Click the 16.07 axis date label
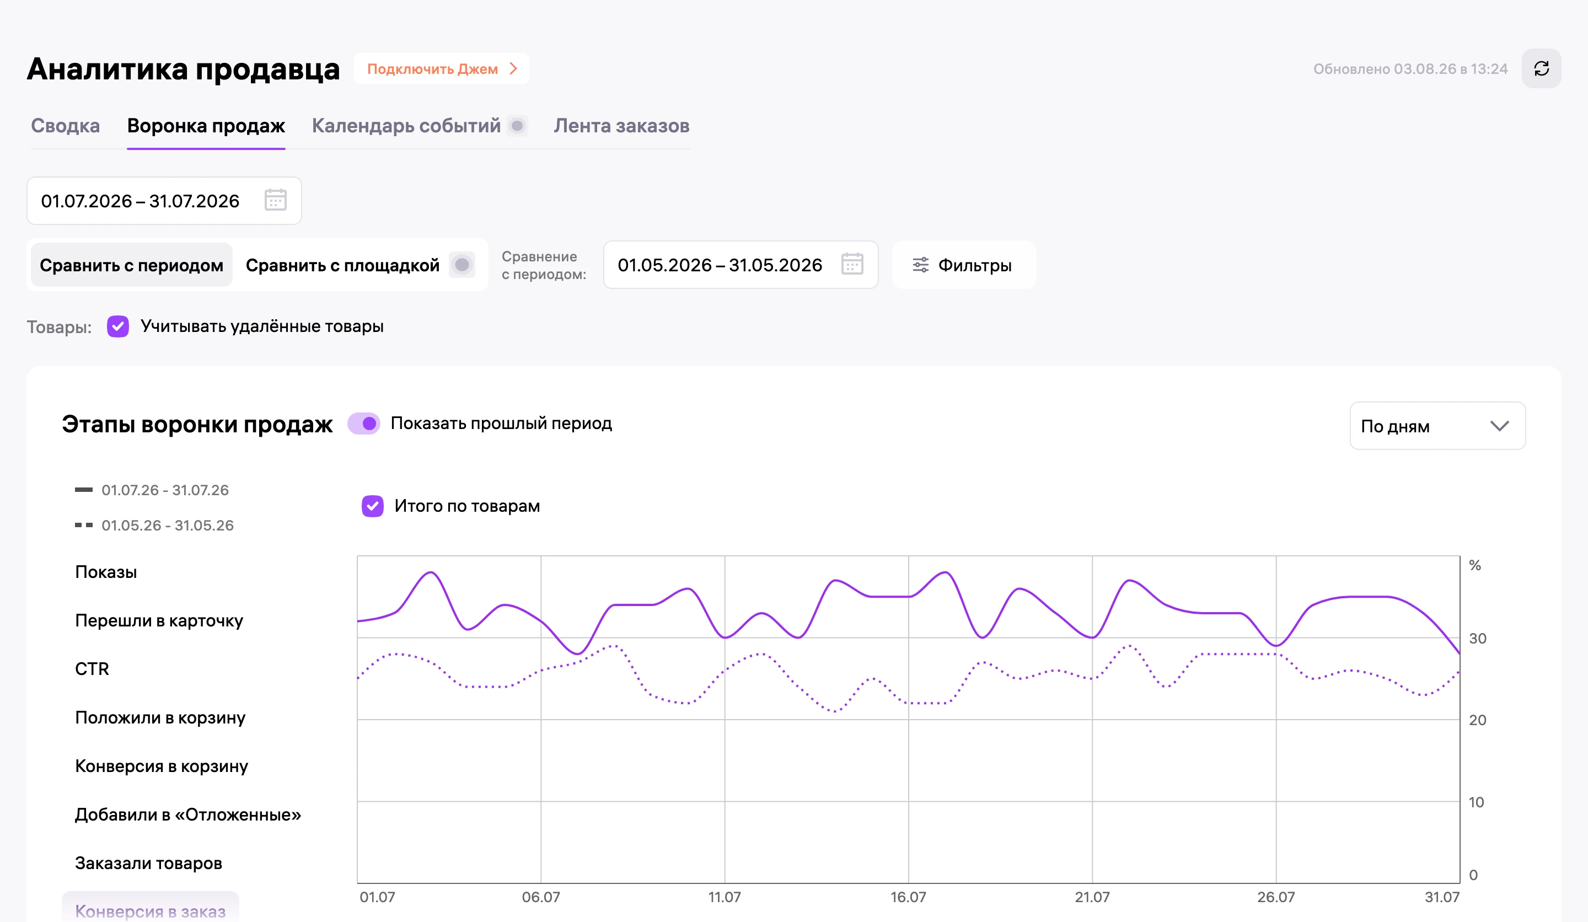 click(908, 897)
